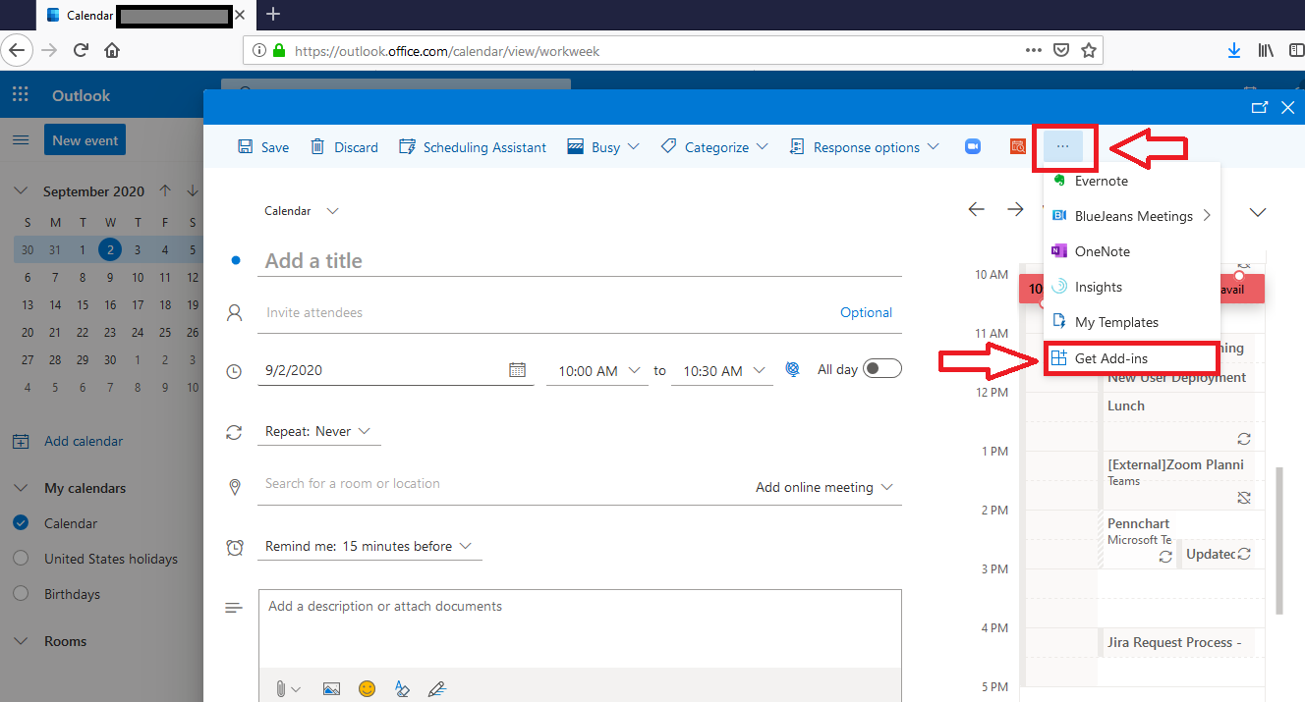Click the red FindTime poll icon
The width and height of the screenshot is (1305, 702).
tap(1017, 145)
